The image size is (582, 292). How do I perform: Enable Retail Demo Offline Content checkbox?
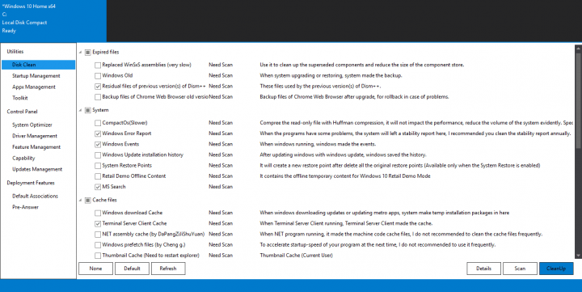pyautogui.click(x=98, y=176)
